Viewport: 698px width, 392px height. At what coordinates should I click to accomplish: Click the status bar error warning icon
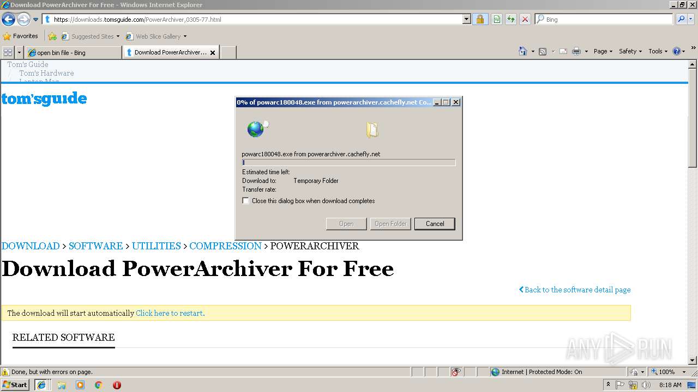click(5, 372)
